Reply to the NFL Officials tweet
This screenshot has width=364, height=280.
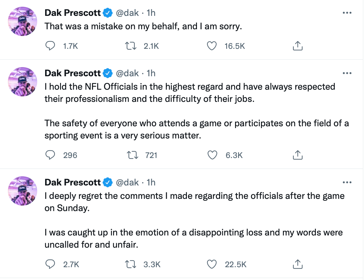point(50,155)
